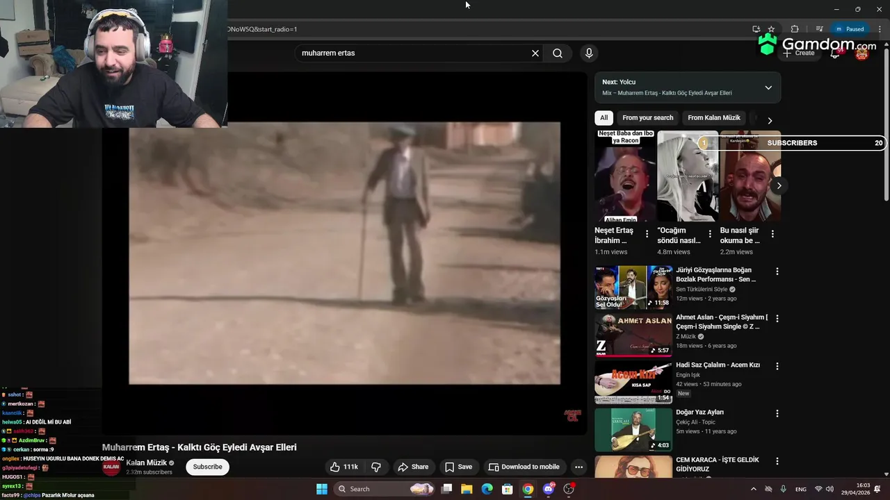890x500 pixels.
Task: Select the From your search chip
Action: (647, 118)
